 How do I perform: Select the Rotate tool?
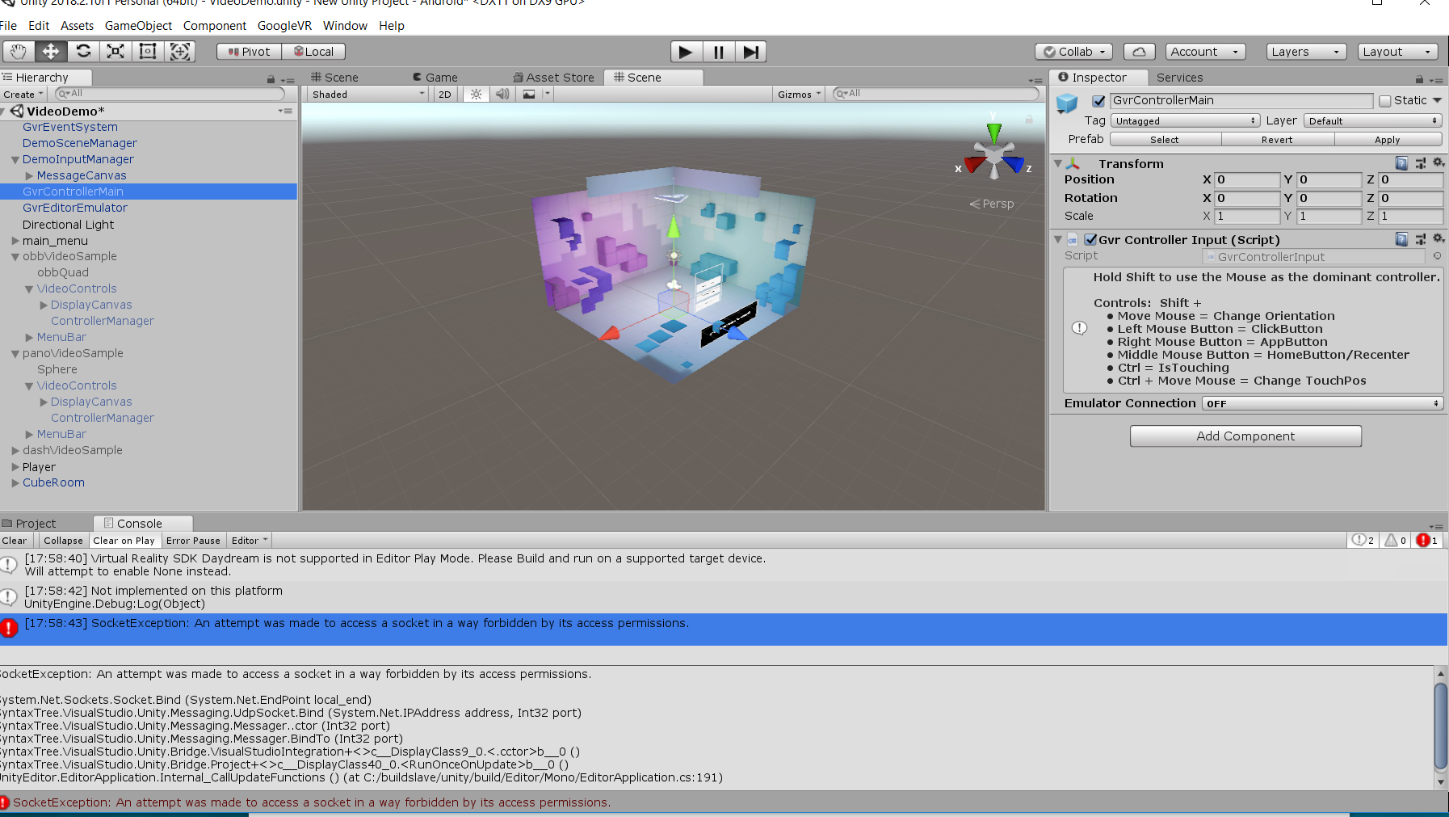(83, 51)
